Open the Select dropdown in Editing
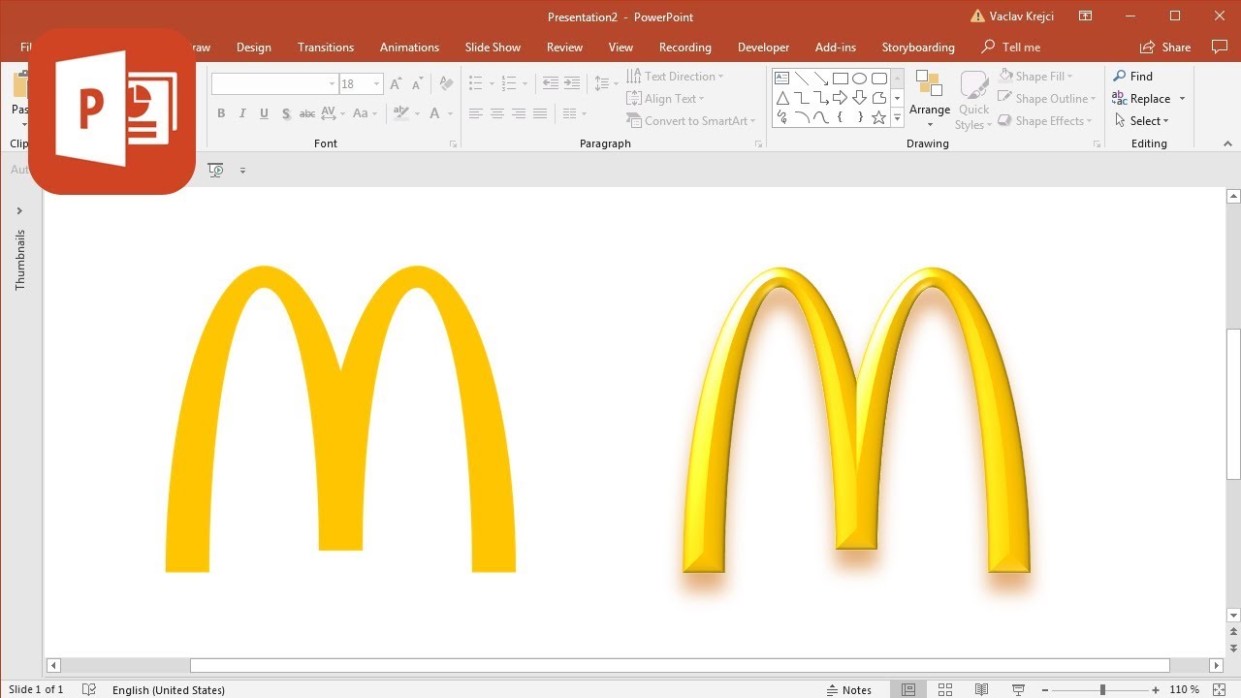Screen dimensions: 1241x698 click(x=1142, y=120)
